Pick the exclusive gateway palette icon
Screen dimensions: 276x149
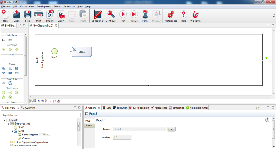coord(10,49)
